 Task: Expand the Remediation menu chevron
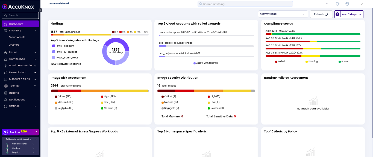pyautogui.click(x=35, y=73)
